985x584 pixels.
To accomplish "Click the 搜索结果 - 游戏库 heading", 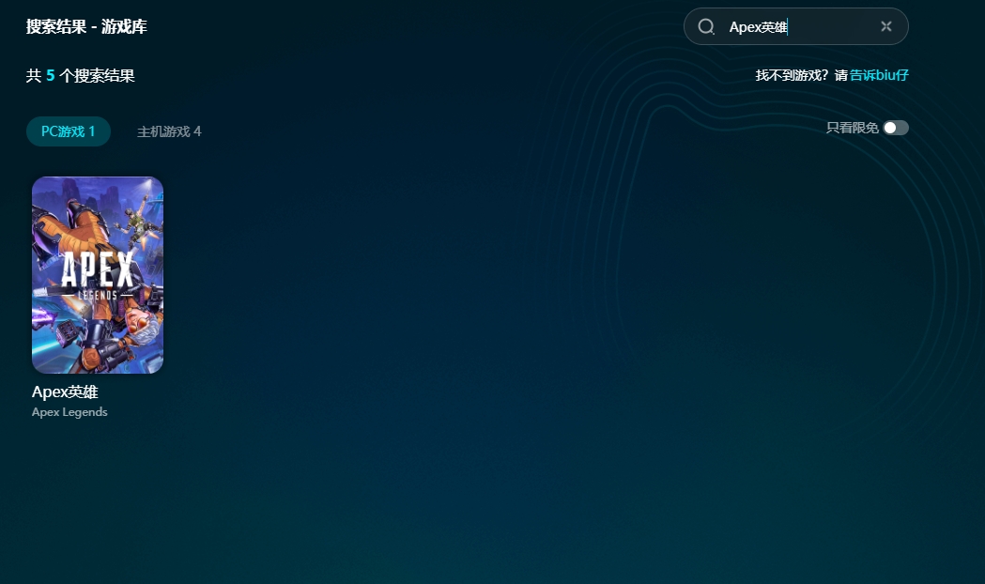I will (86, 26).
